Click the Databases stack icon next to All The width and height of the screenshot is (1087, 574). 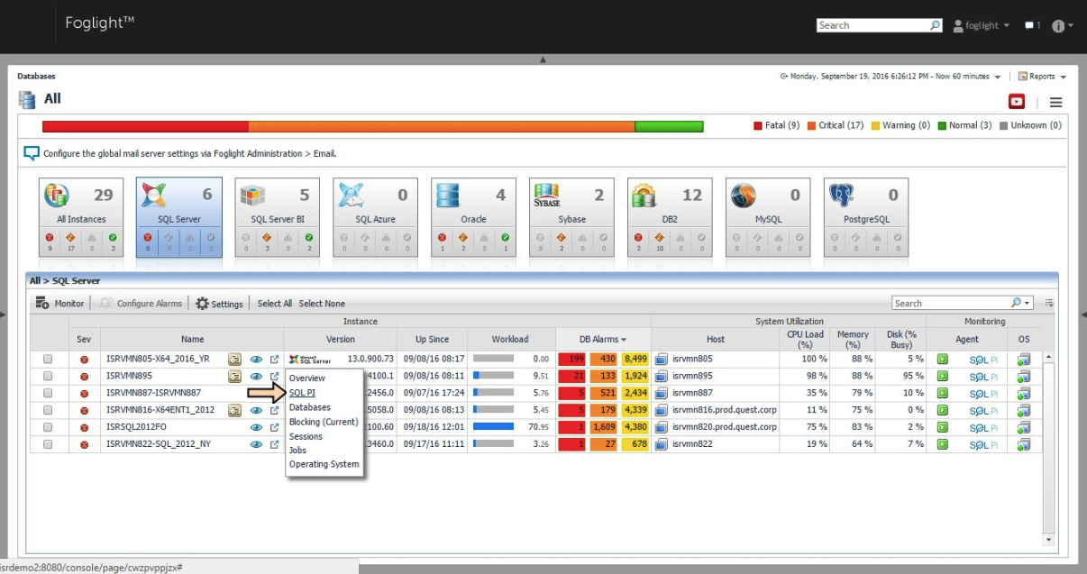pos(27,100)
